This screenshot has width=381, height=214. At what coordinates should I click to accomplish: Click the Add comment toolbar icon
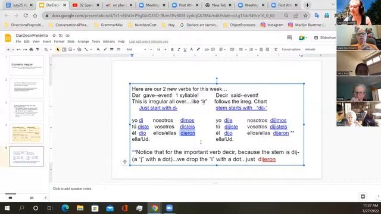213,49
